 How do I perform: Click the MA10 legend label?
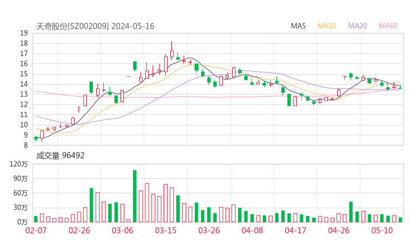tap(327, 26)
